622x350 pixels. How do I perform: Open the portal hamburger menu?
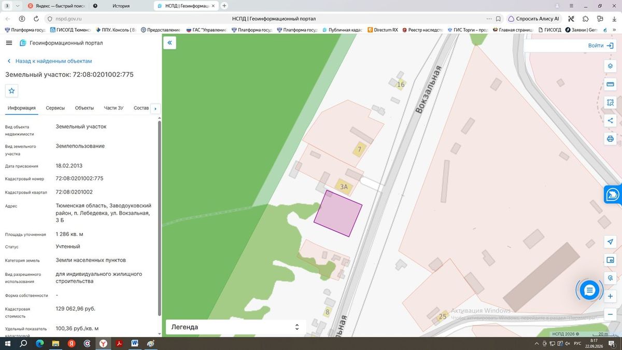9,43
